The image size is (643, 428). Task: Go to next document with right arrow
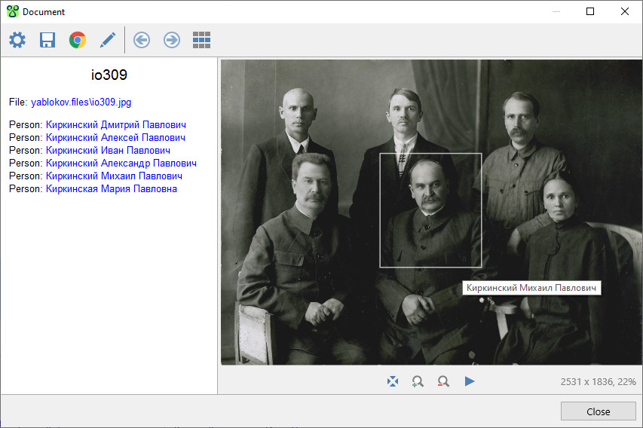[x=172, y=40]
